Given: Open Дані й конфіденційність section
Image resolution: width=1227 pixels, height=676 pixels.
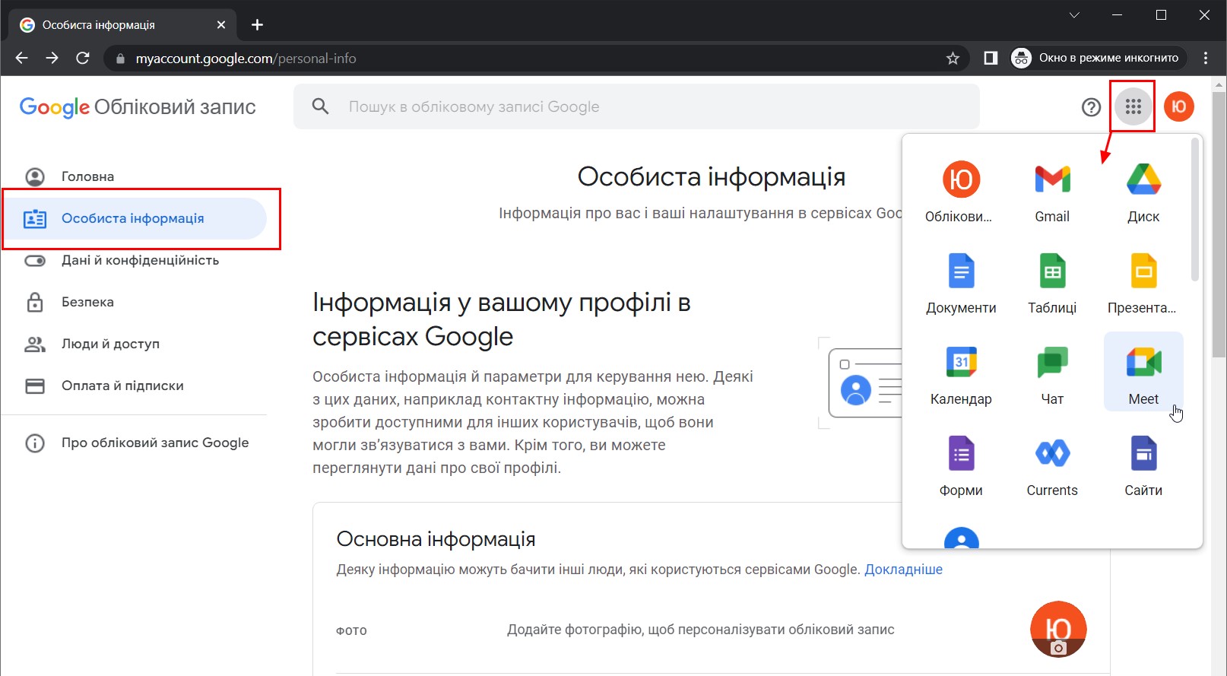Looking at the screenshot, I should [134, 260].
